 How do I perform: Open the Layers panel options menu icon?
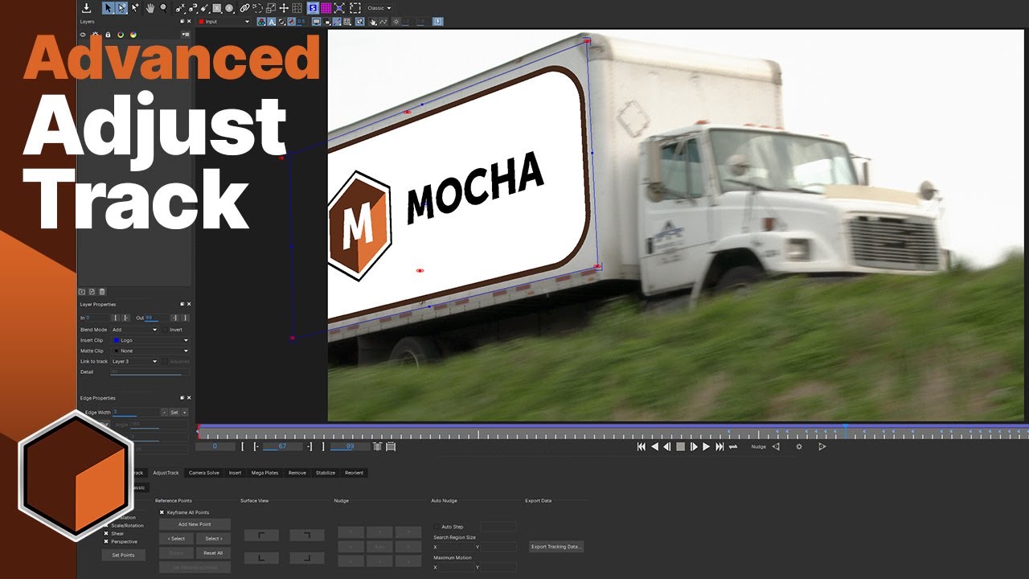click(x=186, y=35)
